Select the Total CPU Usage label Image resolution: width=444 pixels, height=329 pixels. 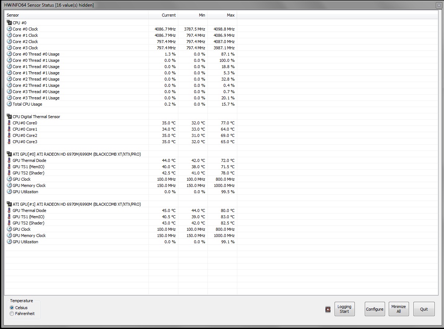[x=27, y=104]
